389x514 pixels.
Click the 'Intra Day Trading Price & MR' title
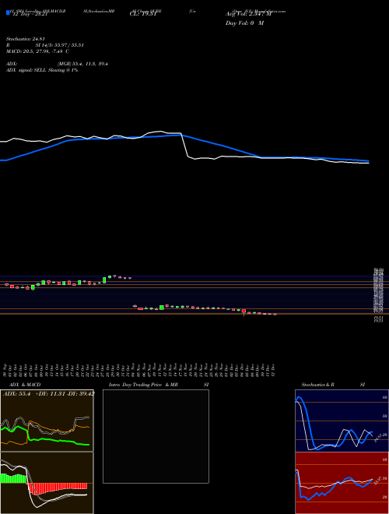click(x=143, y=385)
